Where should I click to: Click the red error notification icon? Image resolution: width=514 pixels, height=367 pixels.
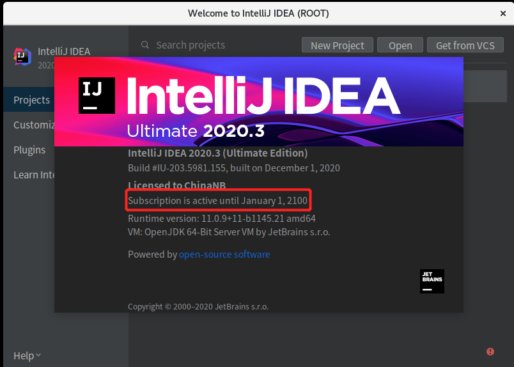tap(490, 352)
